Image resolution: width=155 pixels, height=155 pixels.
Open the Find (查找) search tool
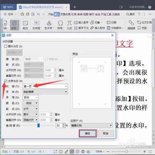pyautogui.click(x=130, y=14)
